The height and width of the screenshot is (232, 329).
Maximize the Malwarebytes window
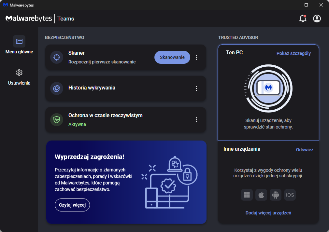tap(306, 5)
